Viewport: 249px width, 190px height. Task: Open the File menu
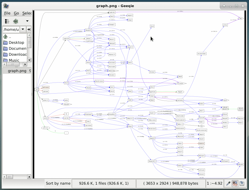7,13
